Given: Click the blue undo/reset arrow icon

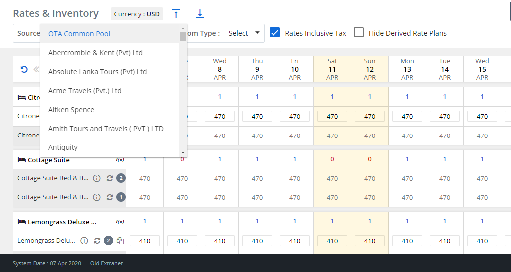Looking at the screenshot, I should [24, 70].
